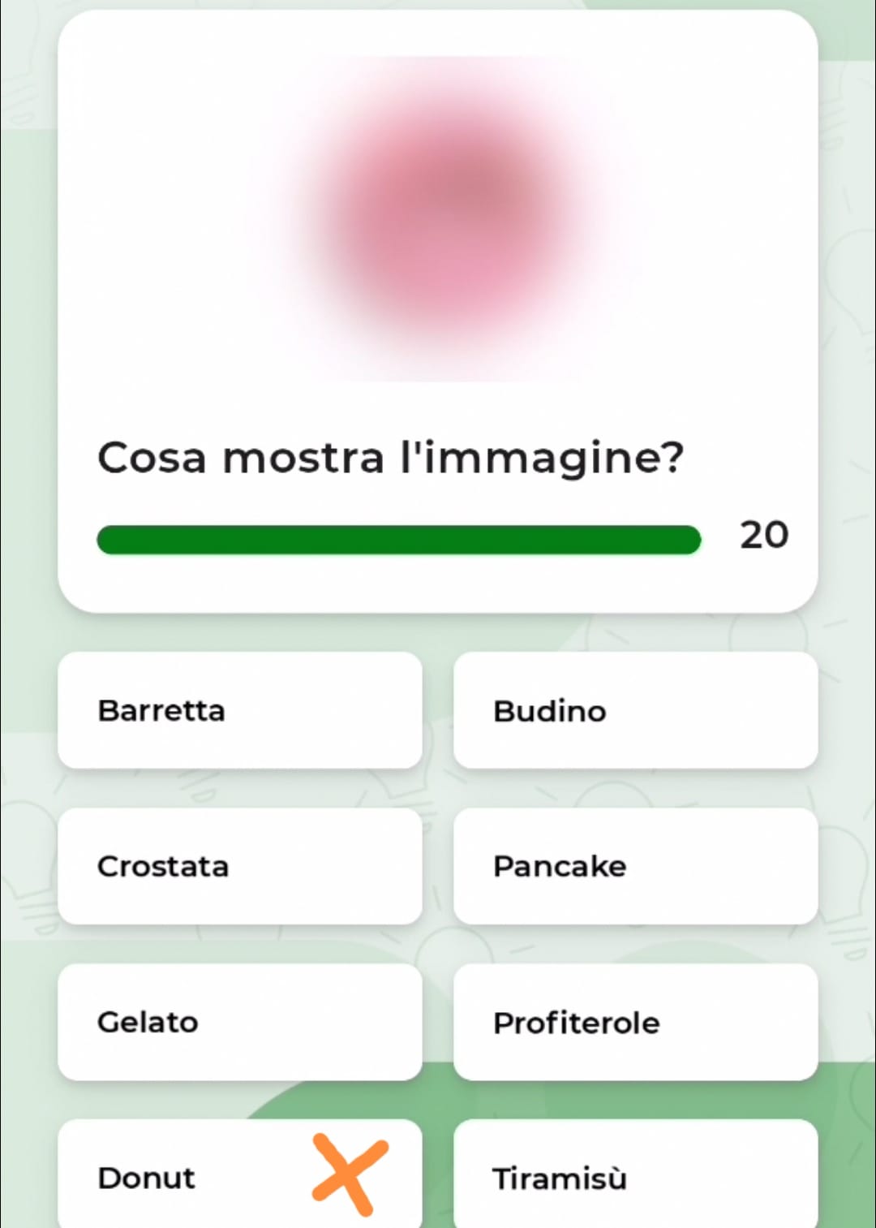Pick the Crostata option

click(x=240, y=866)
